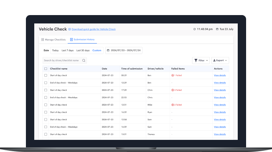272x152 pixels.
Task: Click driver name Ryan in the table
Action: [x=150, y=112]
